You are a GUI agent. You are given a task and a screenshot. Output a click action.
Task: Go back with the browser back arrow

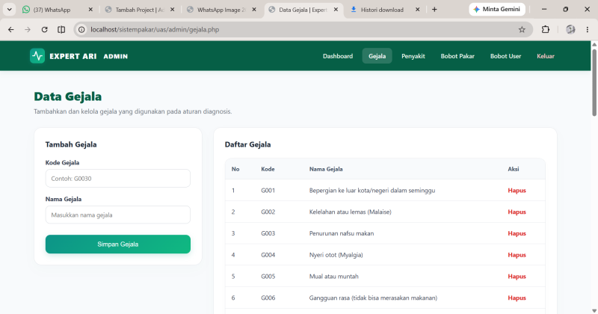11,29
